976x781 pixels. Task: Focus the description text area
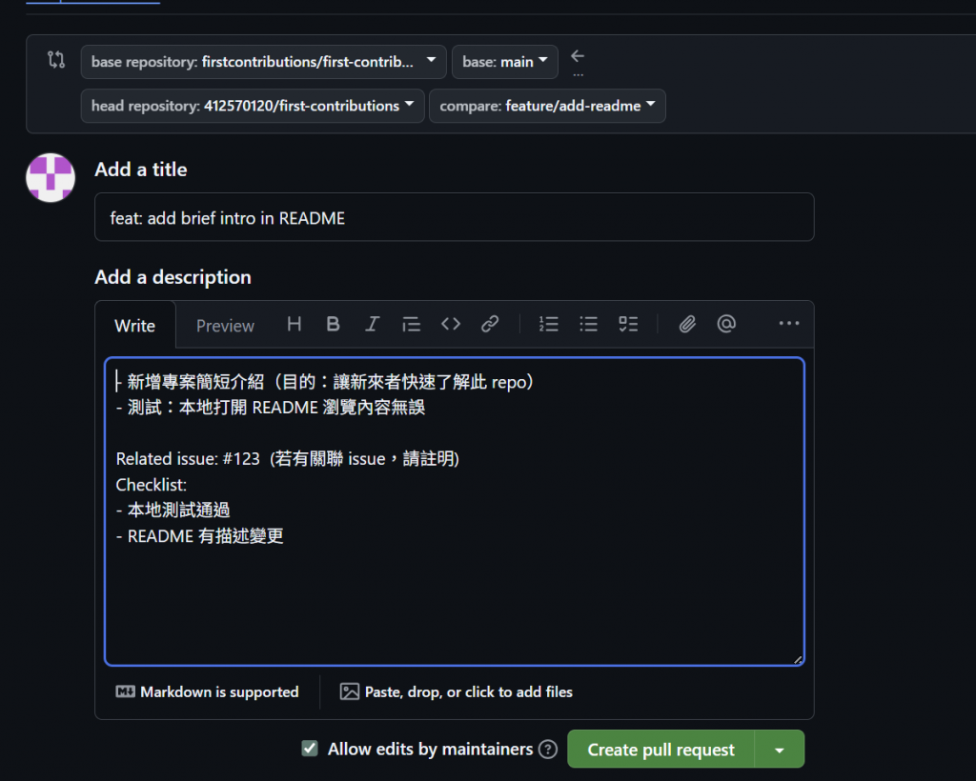[x=455, y=511]
